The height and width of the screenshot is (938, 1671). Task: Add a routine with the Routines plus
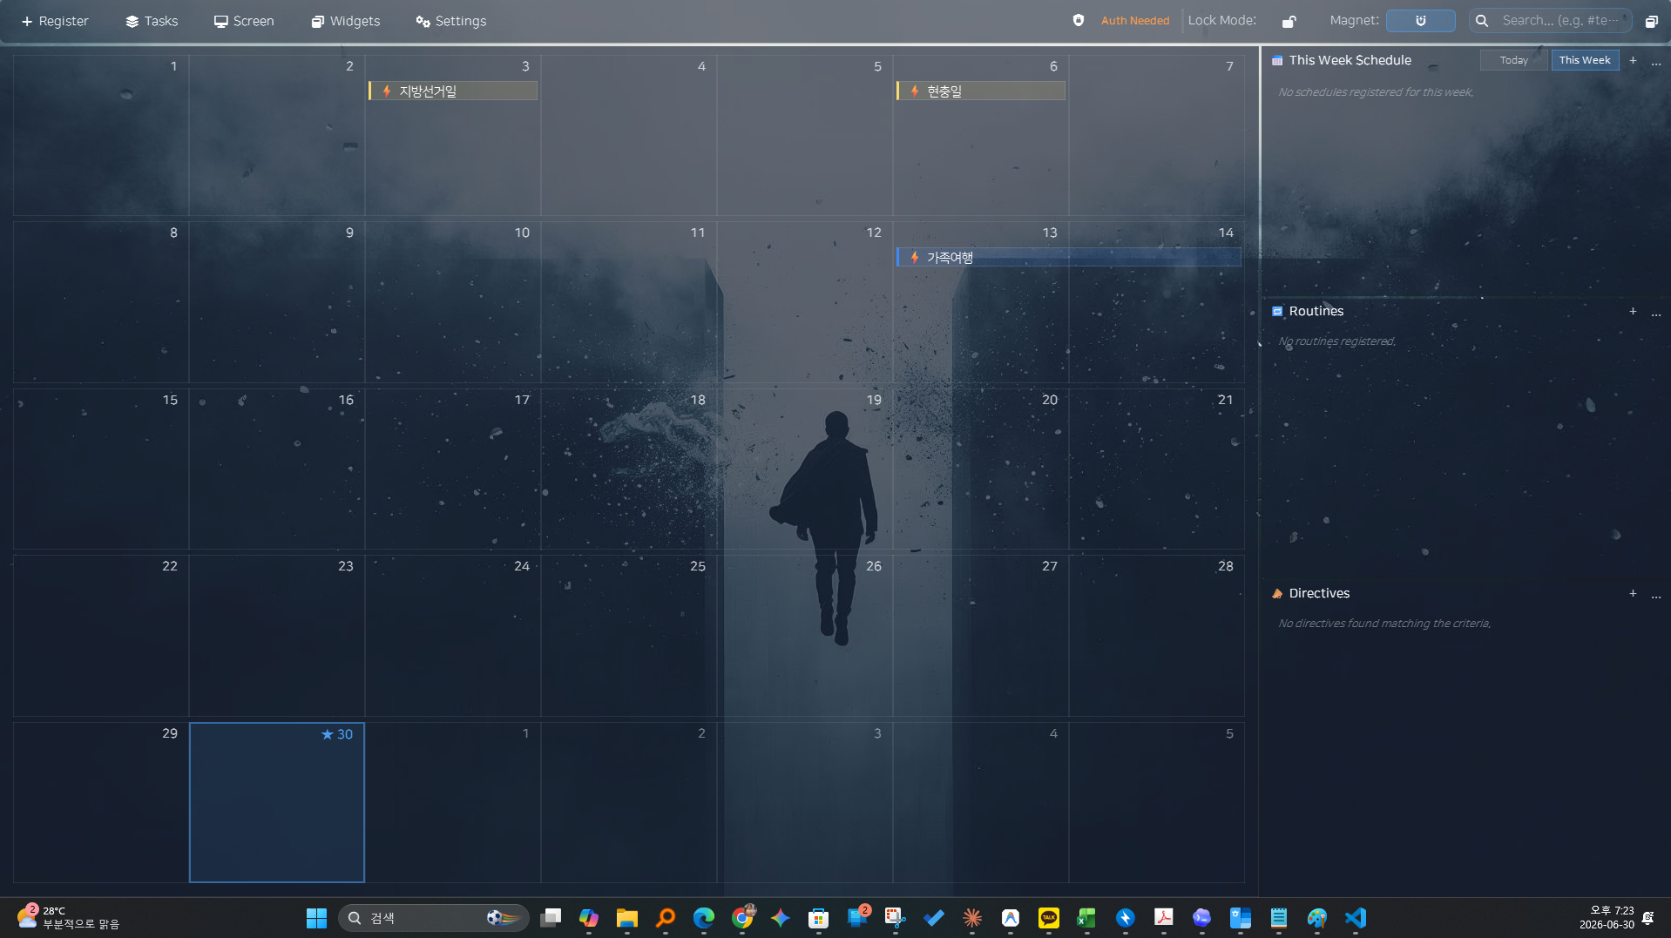[x=1633, y=311]
